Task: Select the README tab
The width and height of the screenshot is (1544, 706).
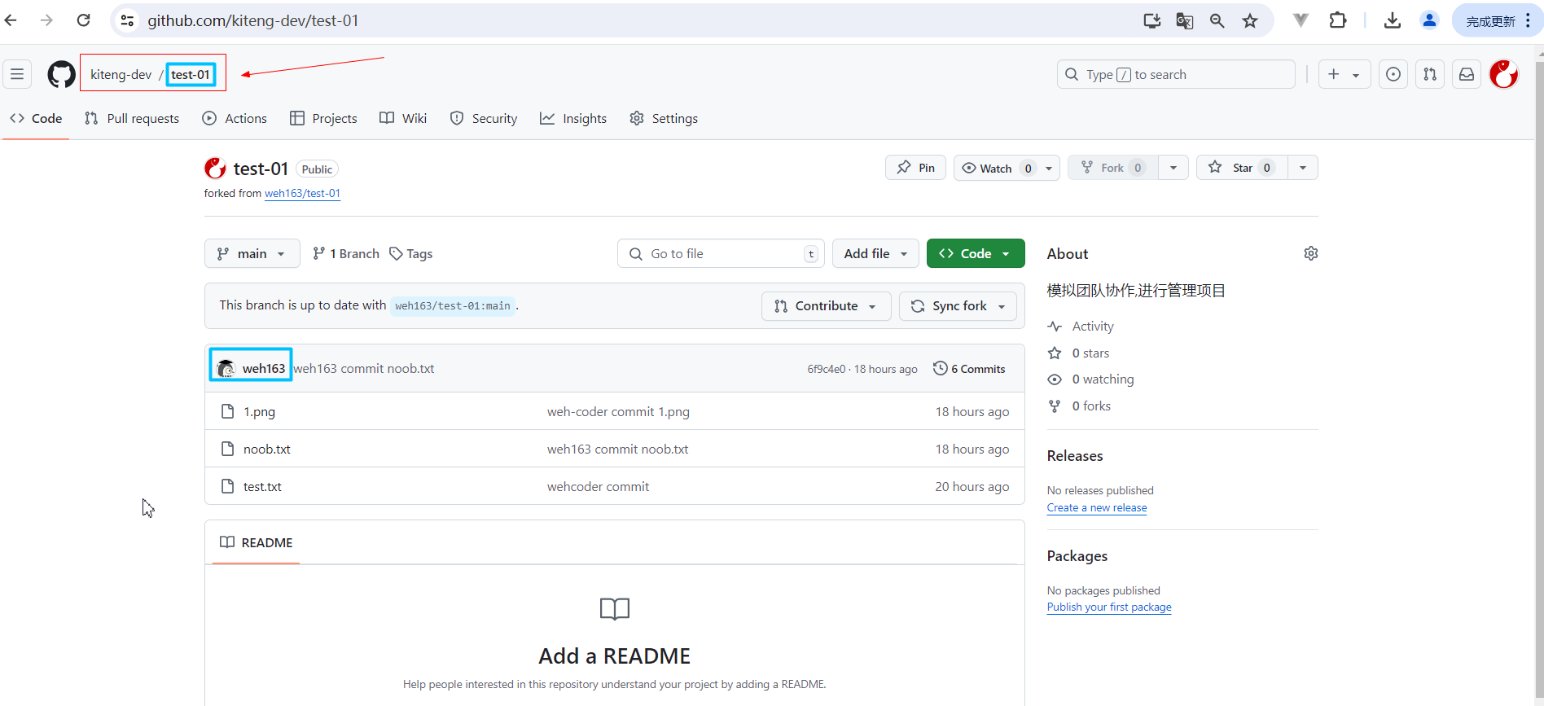Action: (257, 542)
